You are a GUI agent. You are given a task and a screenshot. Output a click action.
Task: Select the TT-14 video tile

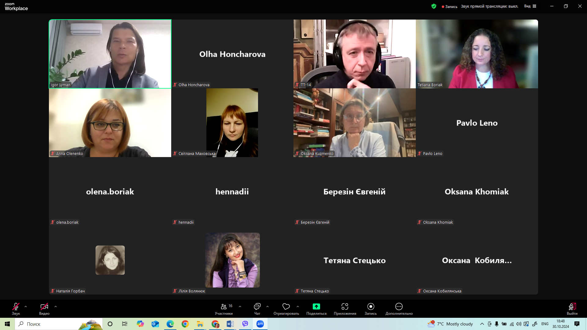pyautogui.click(x=355, y=54)
